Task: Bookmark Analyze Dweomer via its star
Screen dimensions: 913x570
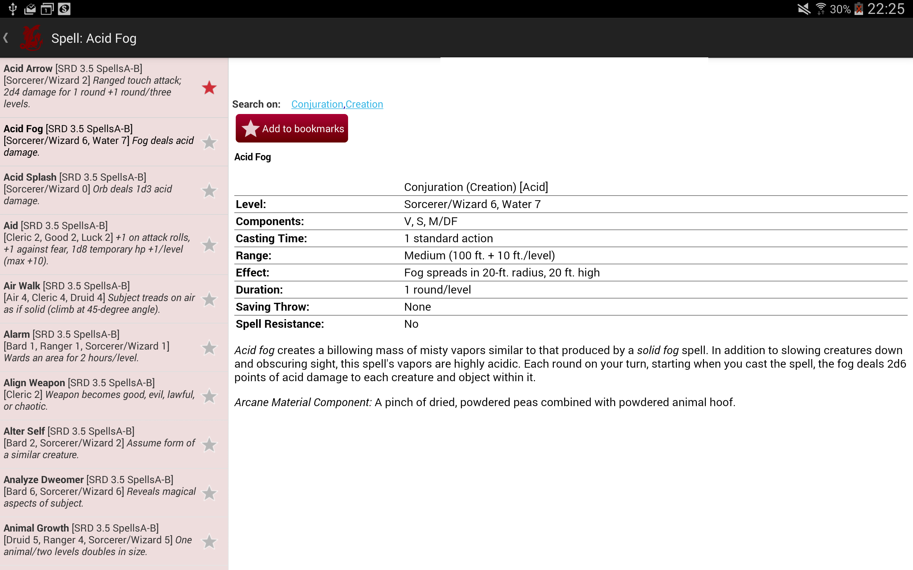Action: coord(209,493)
